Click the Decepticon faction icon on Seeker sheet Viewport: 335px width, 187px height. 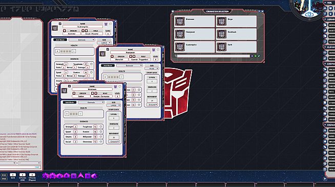click(x=115, y=87)
